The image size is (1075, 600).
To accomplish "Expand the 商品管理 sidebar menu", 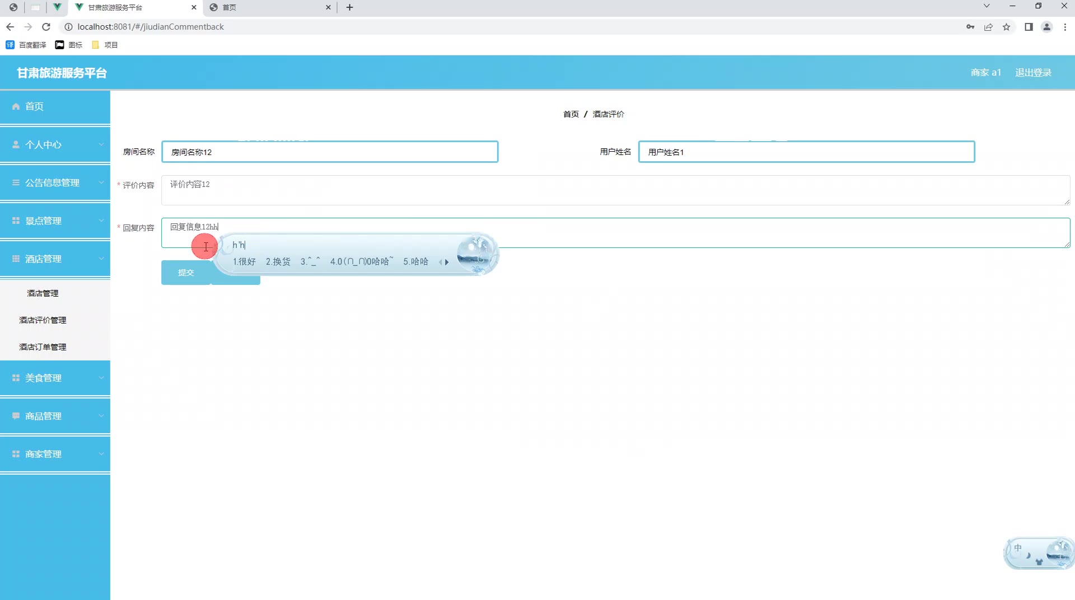I will (x=55, y=416).
